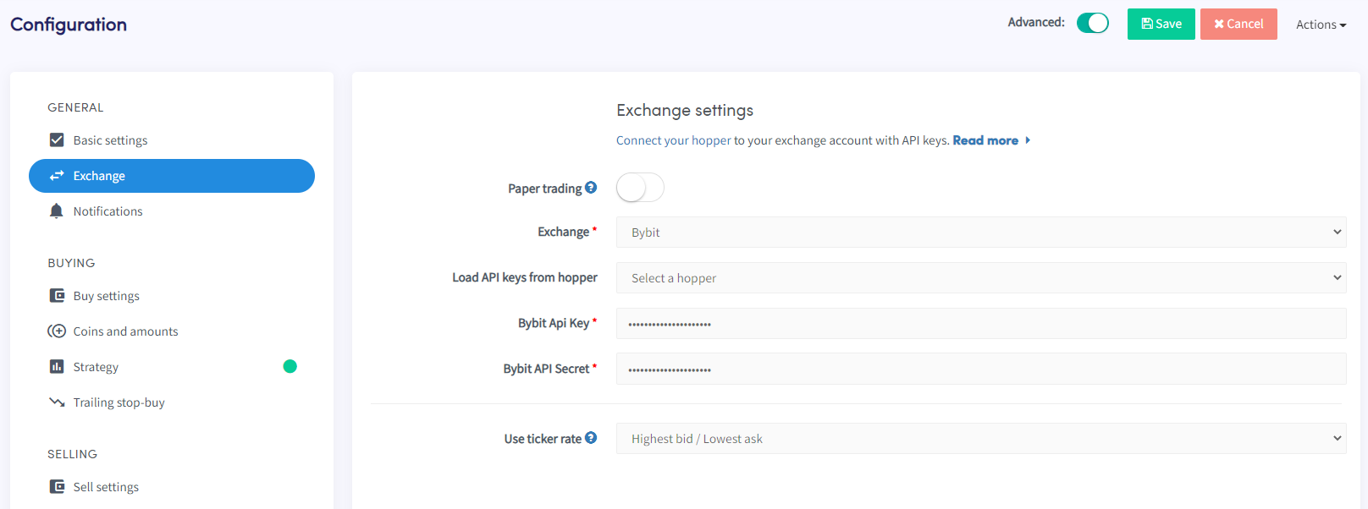Follow the Read more link
Screen dimensions: 1368x509
(985, 140)
